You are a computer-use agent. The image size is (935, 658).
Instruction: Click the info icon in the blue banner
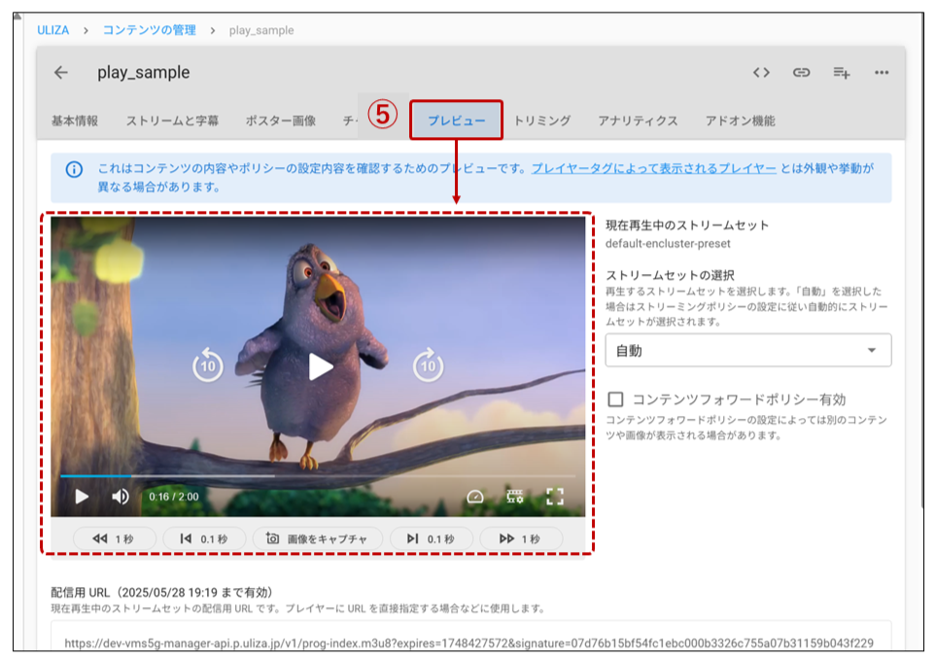click(x=74, y=169)
